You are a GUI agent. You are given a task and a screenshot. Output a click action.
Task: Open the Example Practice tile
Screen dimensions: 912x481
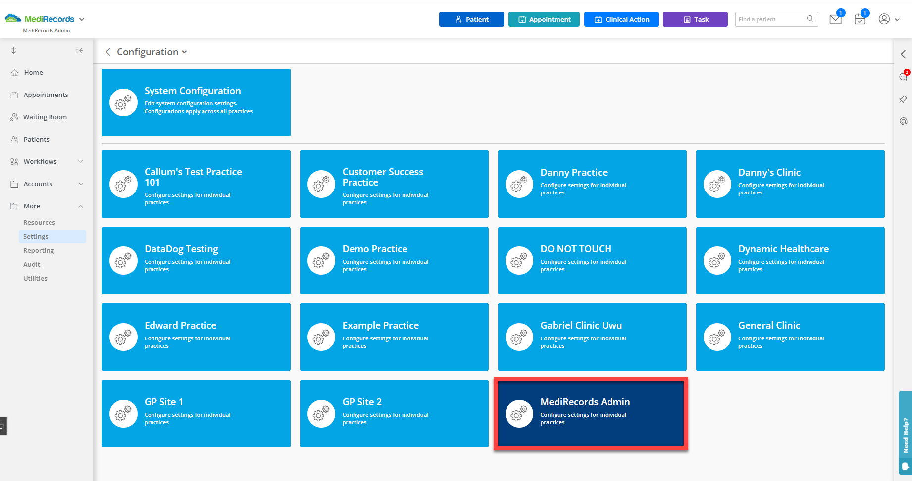394,337
